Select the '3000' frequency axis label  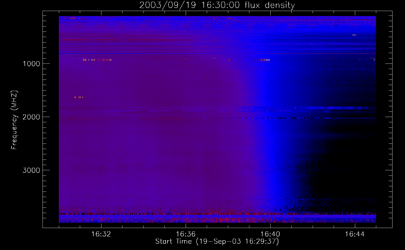(31, 170)
